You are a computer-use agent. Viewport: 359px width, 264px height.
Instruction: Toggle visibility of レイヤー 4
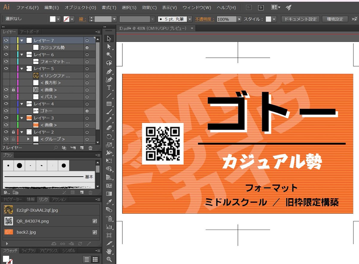point(6,104)
